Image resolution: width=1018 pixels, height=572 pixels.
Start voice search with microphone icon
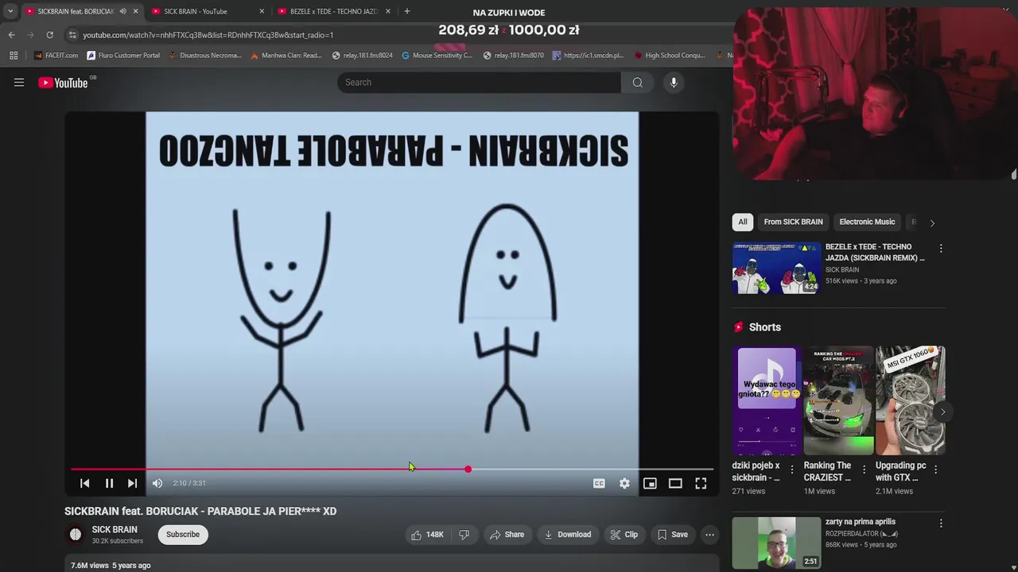click(674, 83)
